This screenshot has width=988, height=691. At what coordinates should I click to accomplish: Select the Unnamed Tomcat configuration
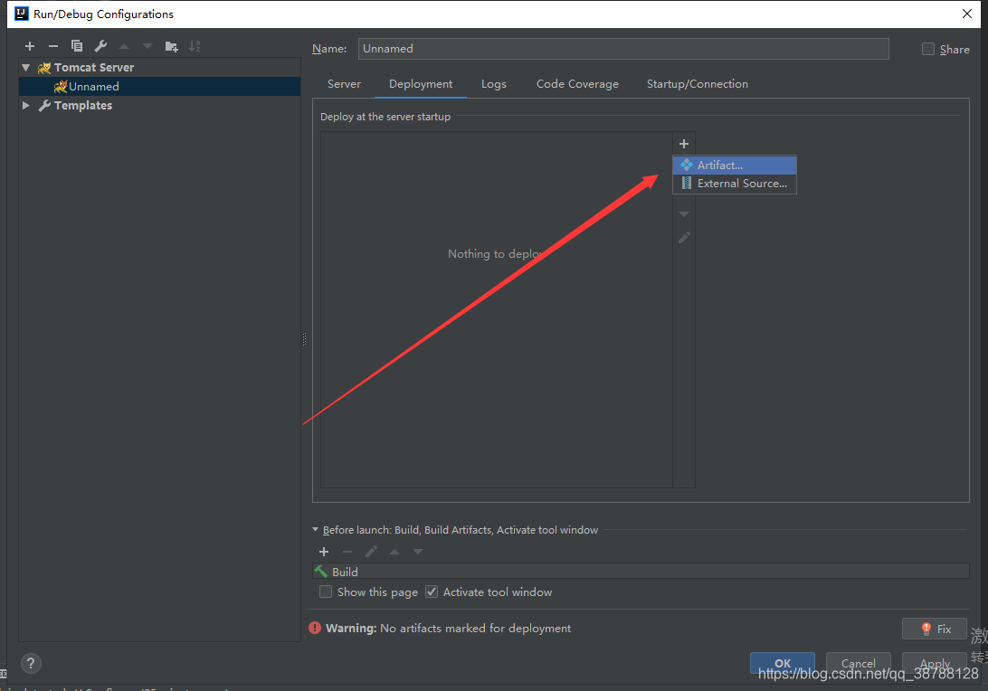(159, 86)
